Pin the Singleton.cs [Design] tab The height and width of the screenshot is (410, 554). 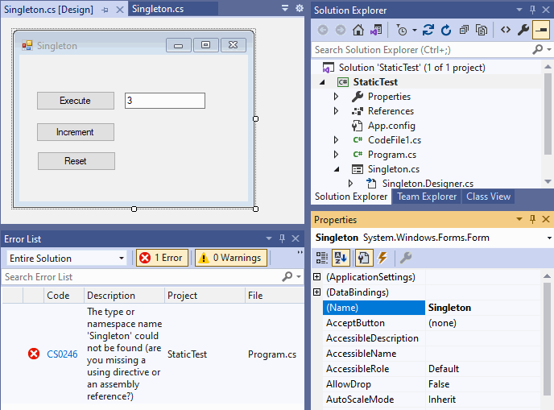(105, 10)
